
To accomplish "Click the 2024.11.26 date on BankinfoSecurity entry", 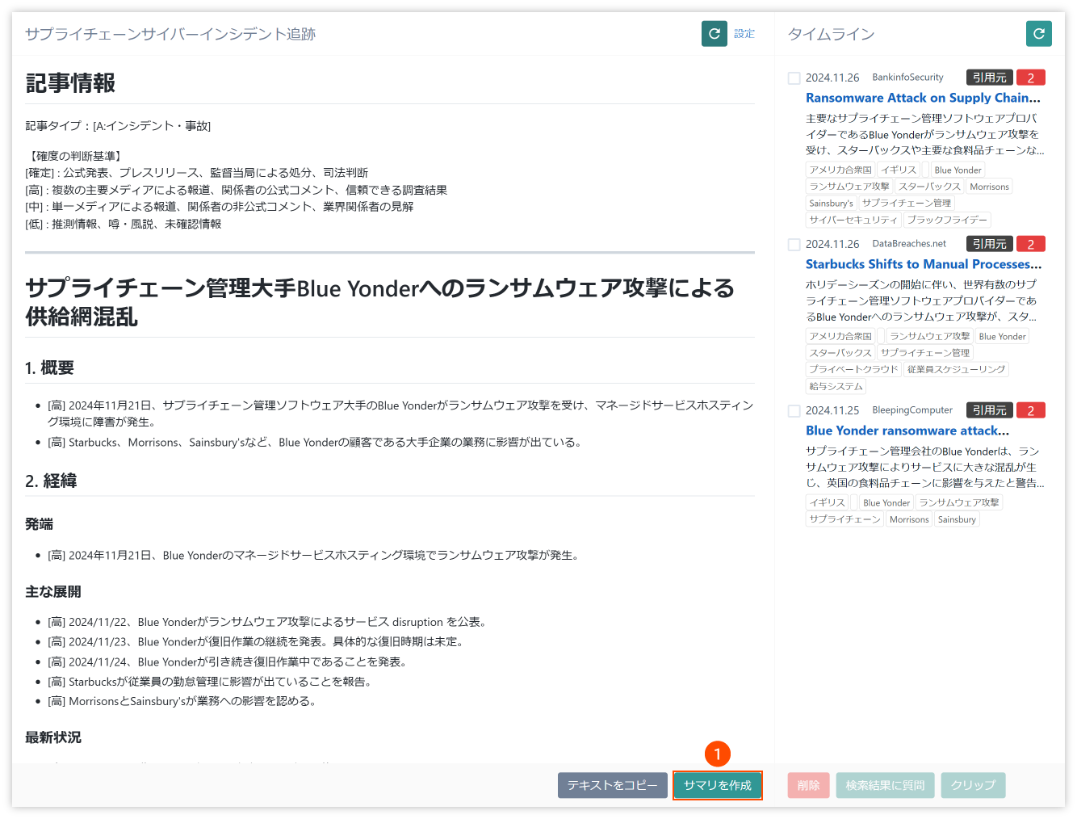I will coord(832,78).
